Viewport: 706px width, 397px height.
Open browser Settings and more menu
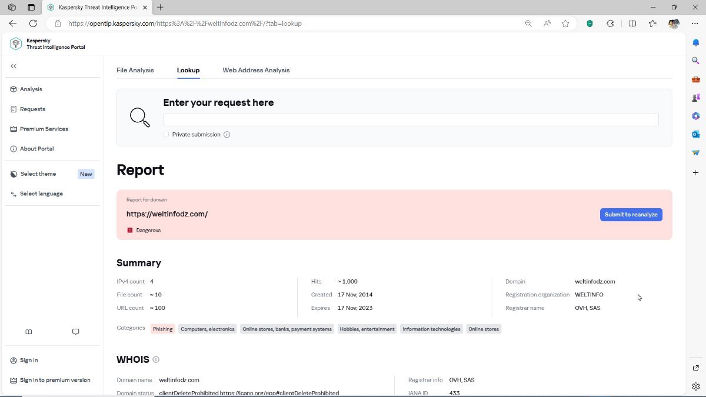coord(694,24)
